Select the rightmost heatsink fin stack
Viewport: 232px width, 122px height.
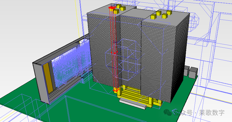162,60
